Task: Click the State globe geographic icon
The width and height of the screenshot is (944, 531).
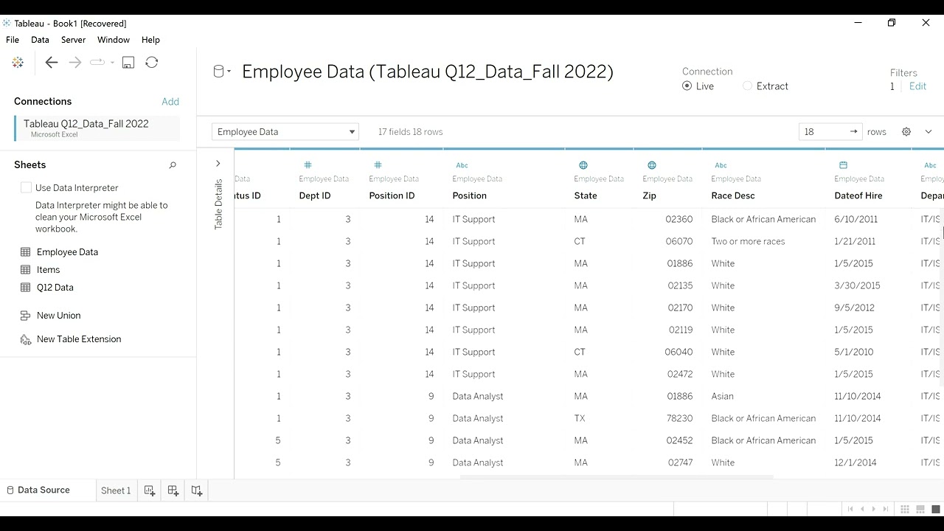Action: 583,165
